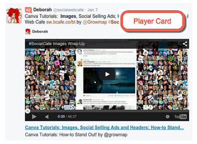Viewport: 197px width, 144px height.
Task: Click the bold Deborah name above the video
Action: pyautogui.click(x=40, y=32)
